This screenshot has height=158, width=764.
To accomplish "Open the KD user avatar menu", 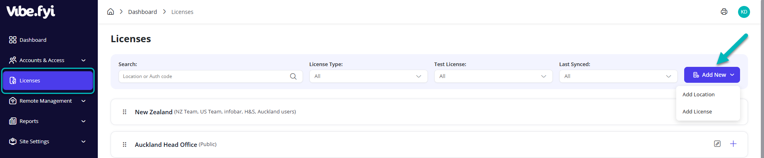I will (x=744, y=12).
